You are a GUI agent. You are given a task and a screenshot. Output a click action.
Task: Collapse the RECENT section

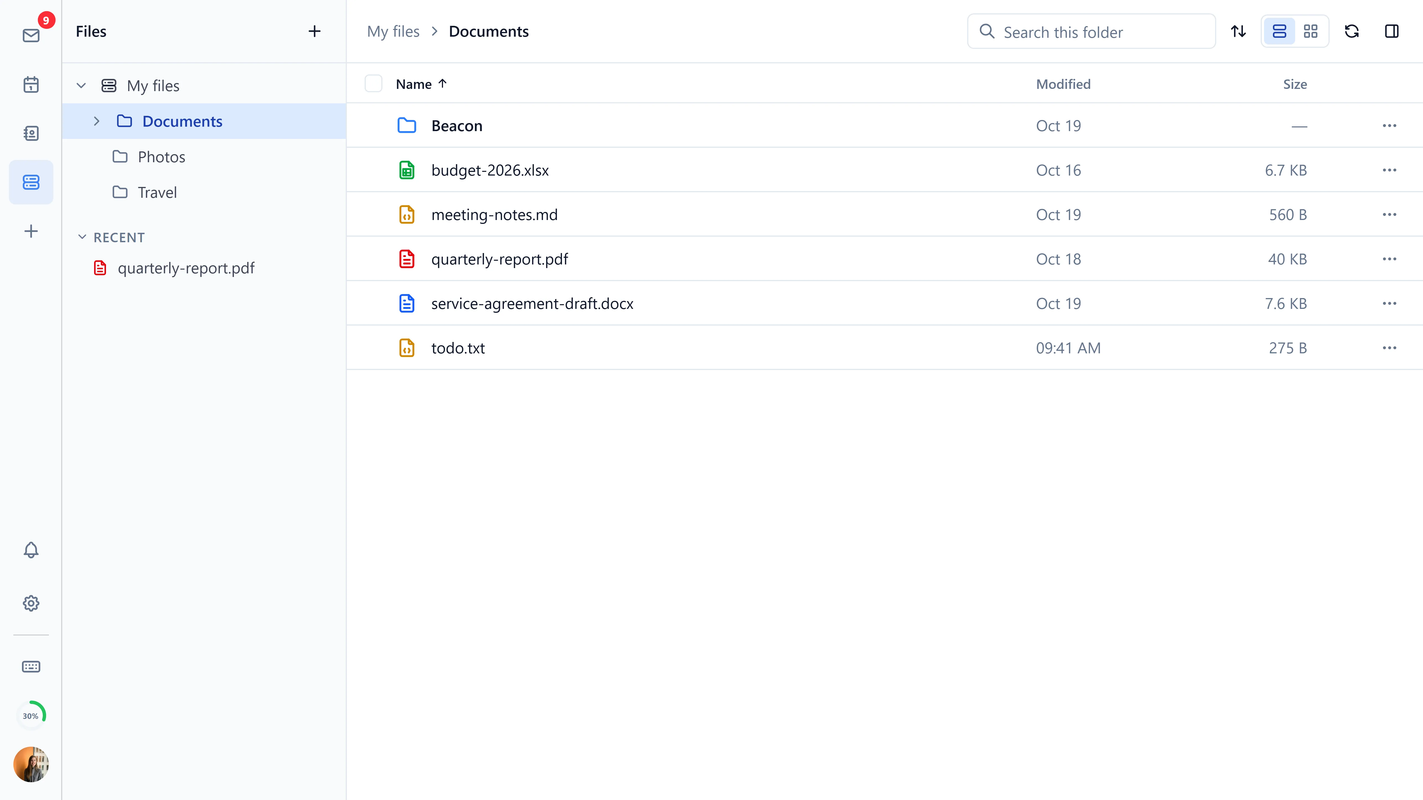tap(82, 237)
